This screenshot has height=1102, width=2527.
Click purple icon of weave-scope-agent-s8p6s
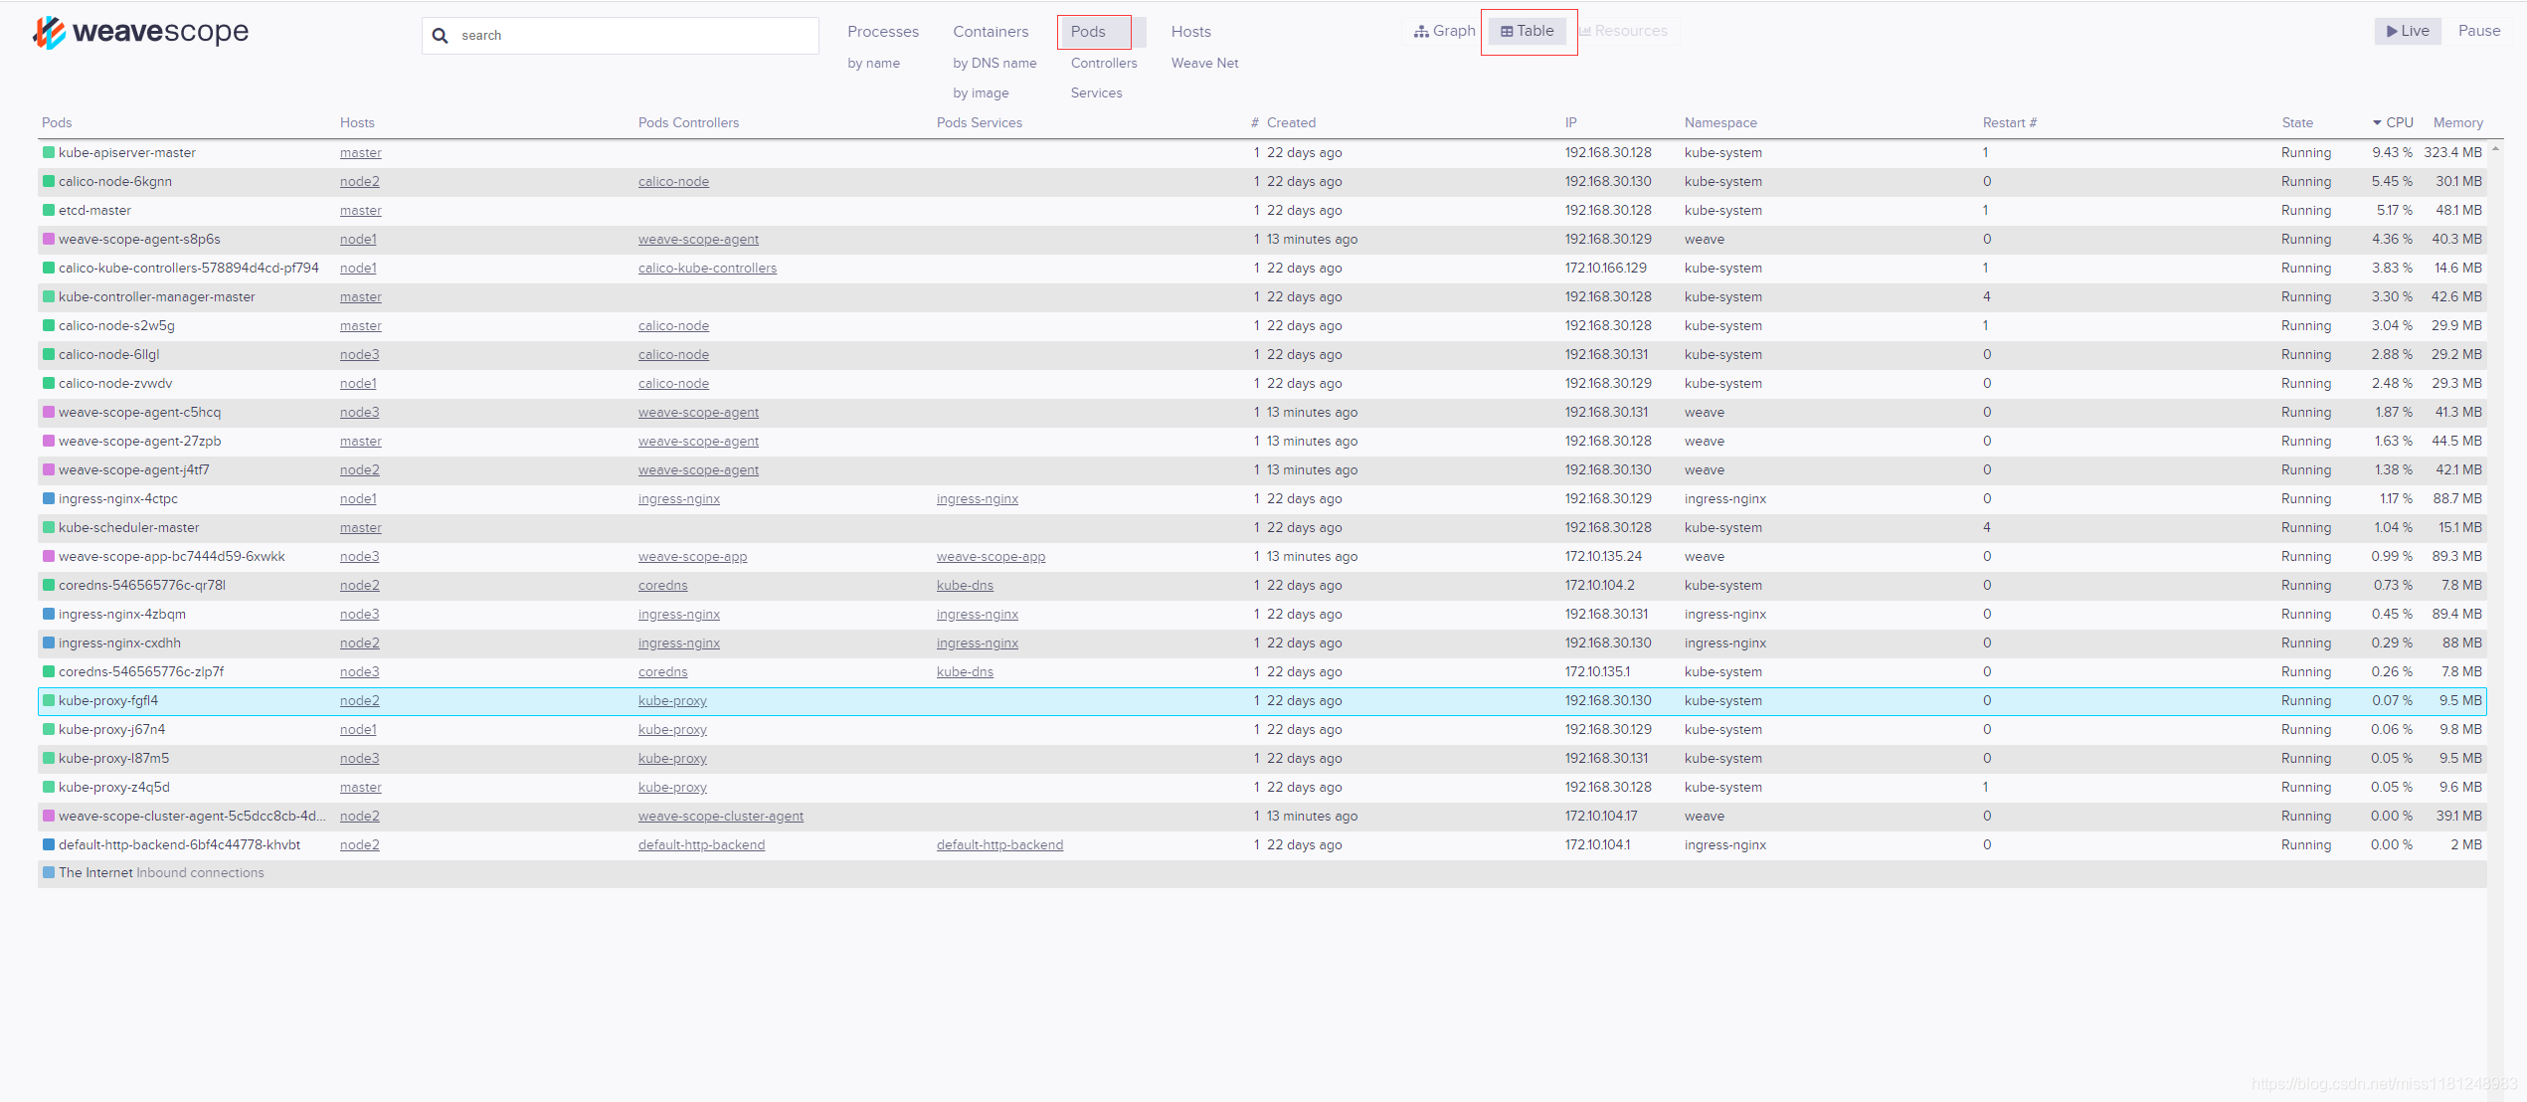click(49, 239)
